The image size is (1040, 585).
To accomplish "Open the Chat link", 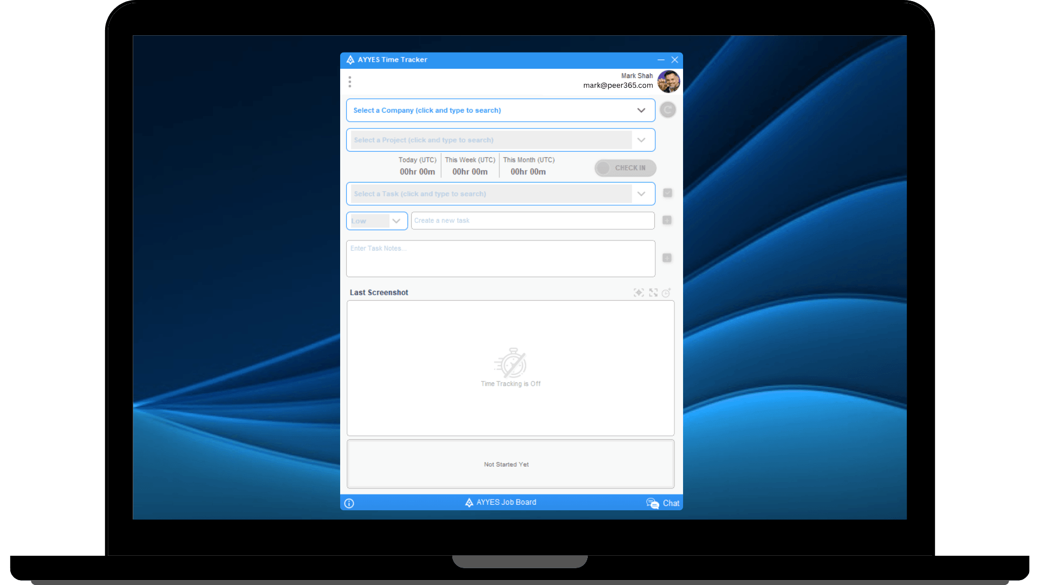I will pos(671,503).
